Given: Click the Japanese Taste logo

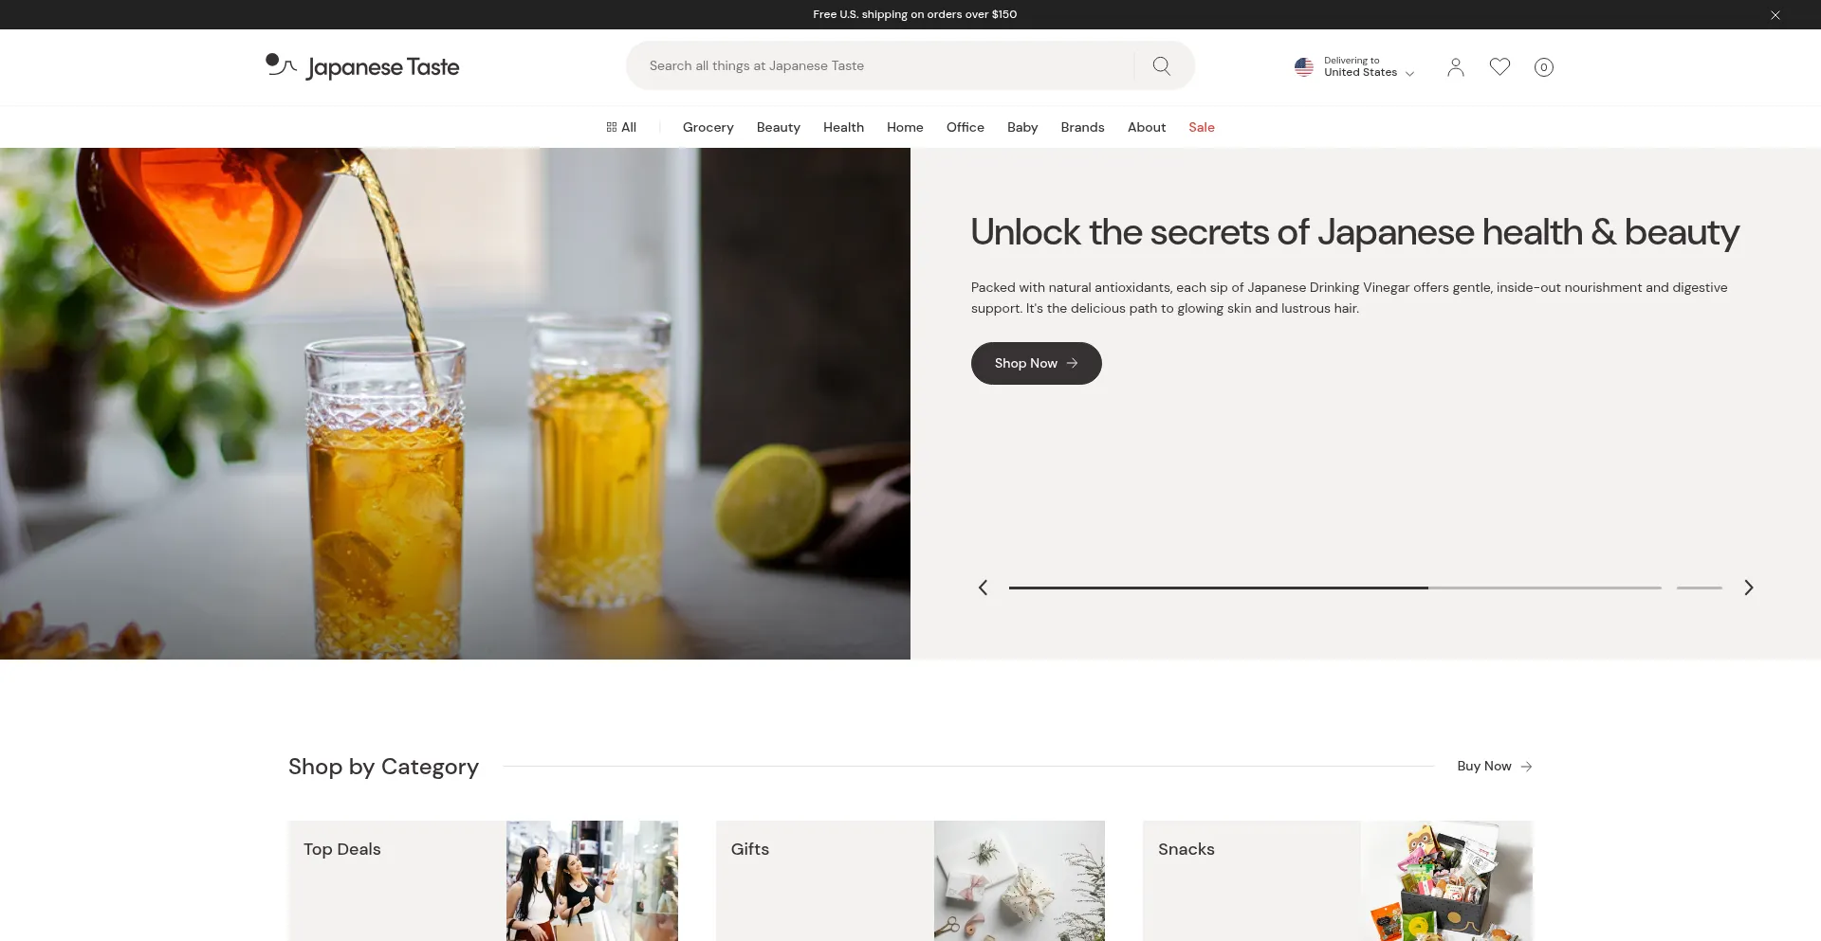Looking at the screenshot, I should pos(362,66).
